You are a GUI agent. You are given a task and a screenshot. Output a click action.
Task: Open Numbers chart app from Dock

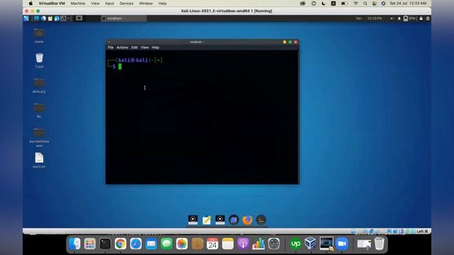click(258, 244)
